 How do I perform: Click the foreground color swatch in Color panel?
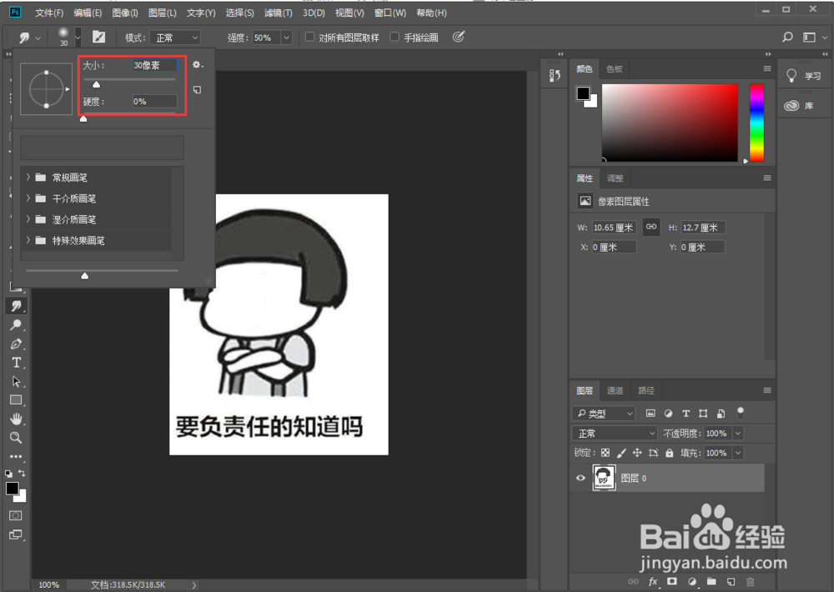[583, 93]
